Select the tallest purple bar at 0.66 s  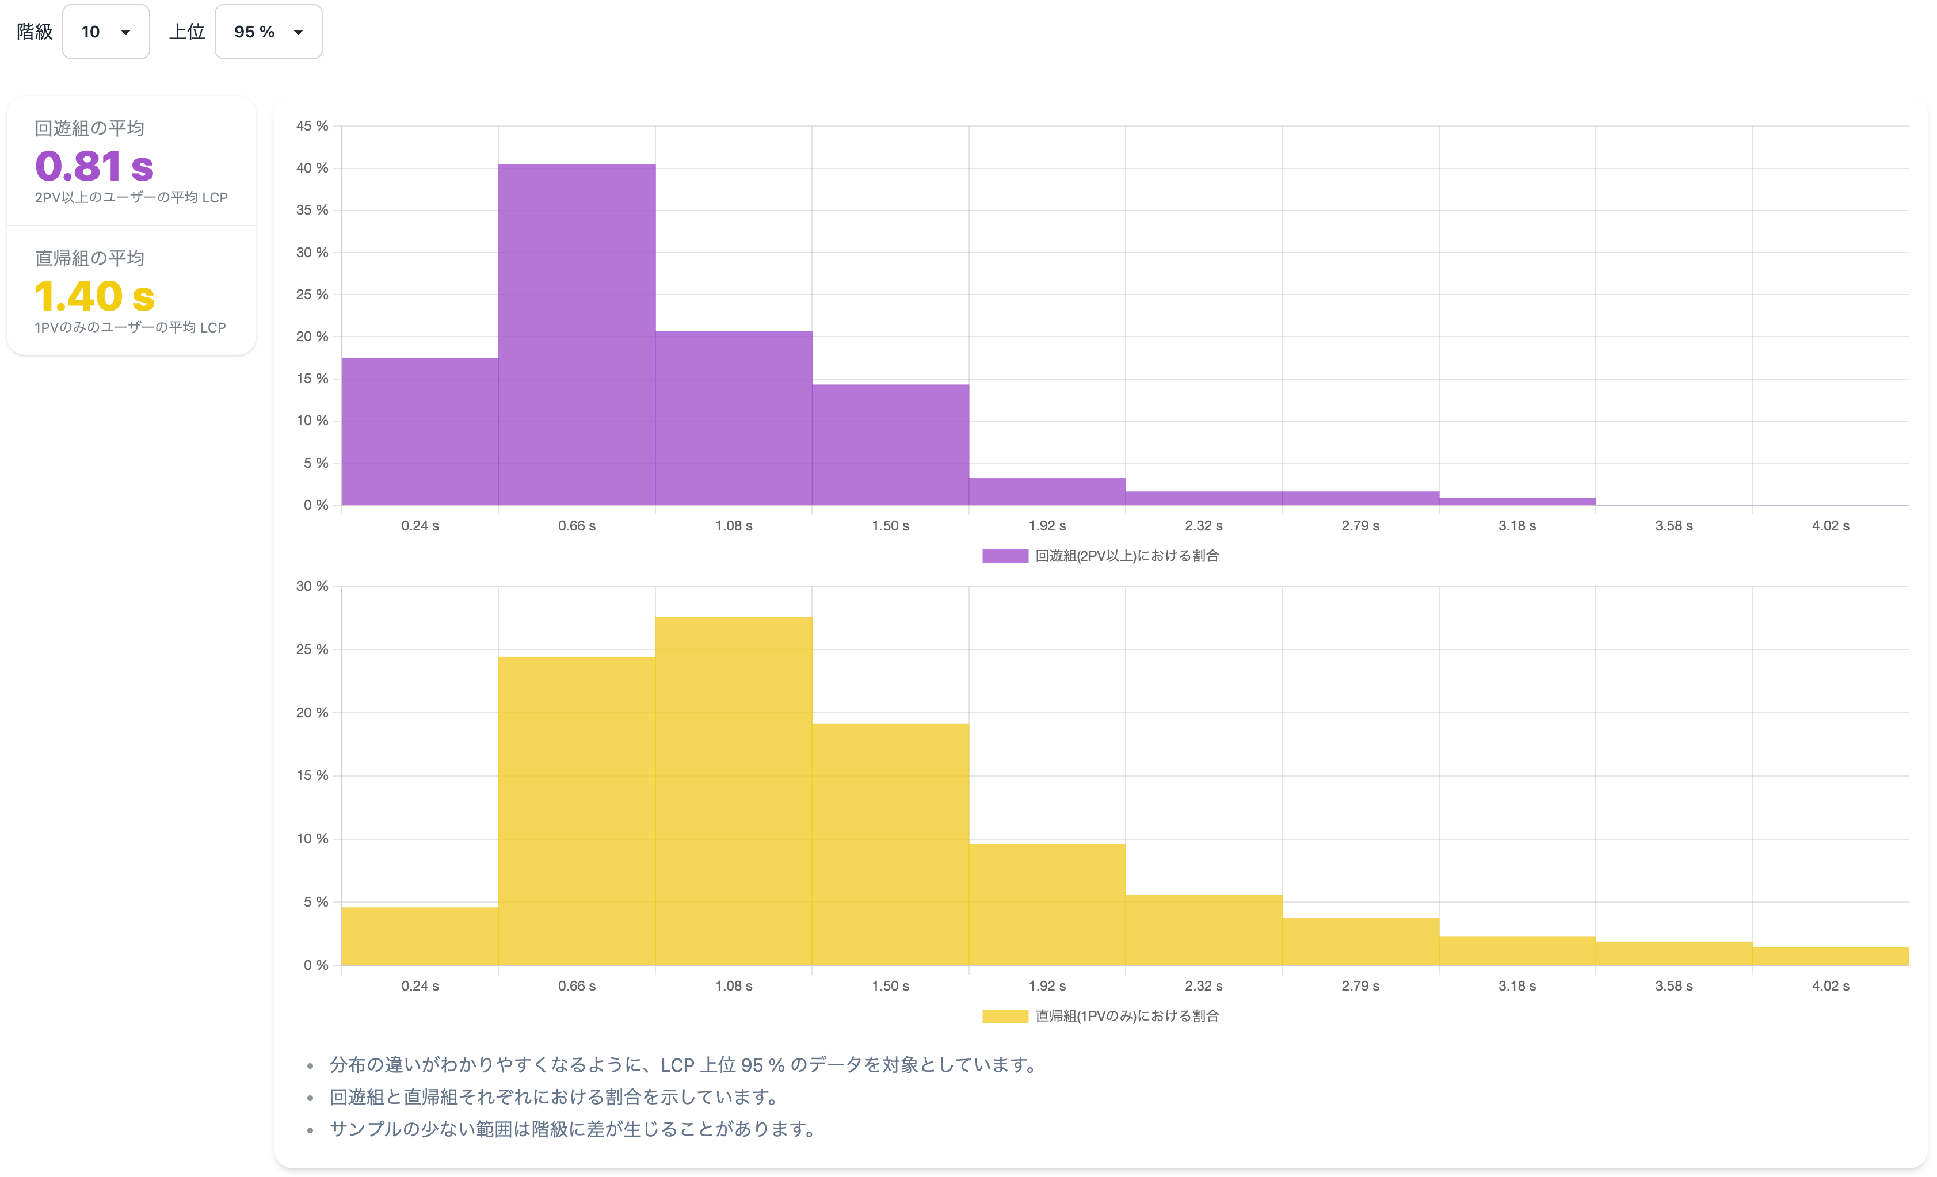click(577, 335)
